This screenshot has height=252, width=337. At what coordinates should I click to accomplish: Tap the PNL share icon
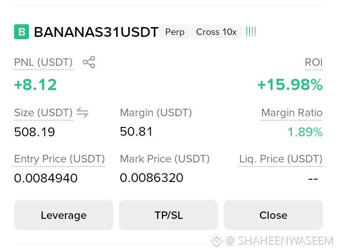(x=89, y=62)
